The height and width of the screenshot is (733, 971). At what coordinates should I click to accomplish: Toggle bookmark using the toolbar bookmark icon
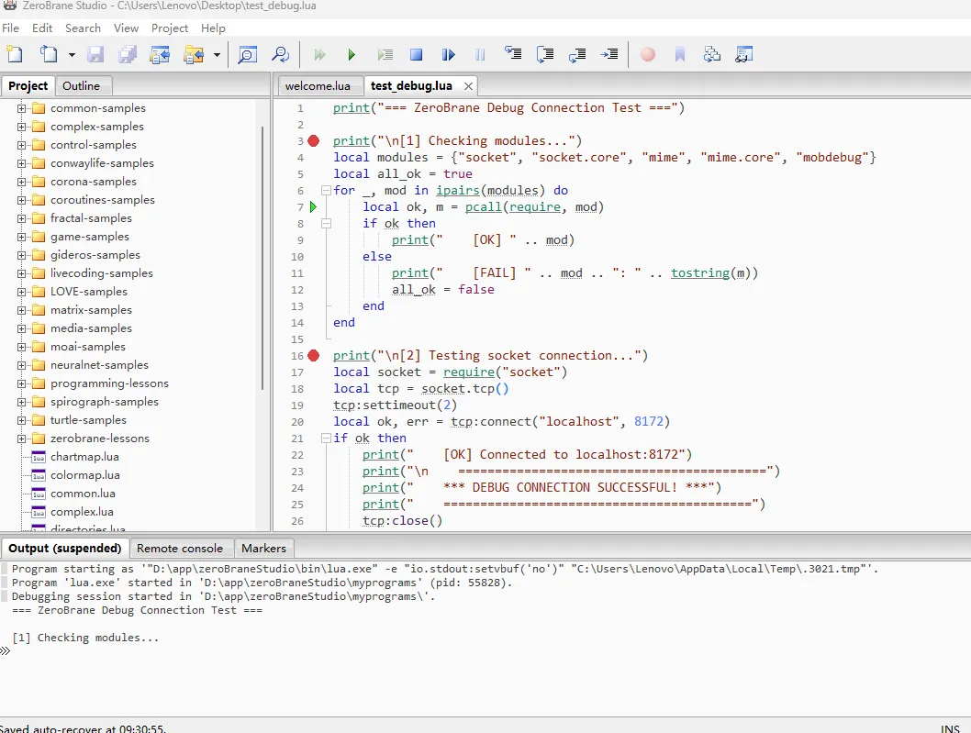(x=680, y=55)
